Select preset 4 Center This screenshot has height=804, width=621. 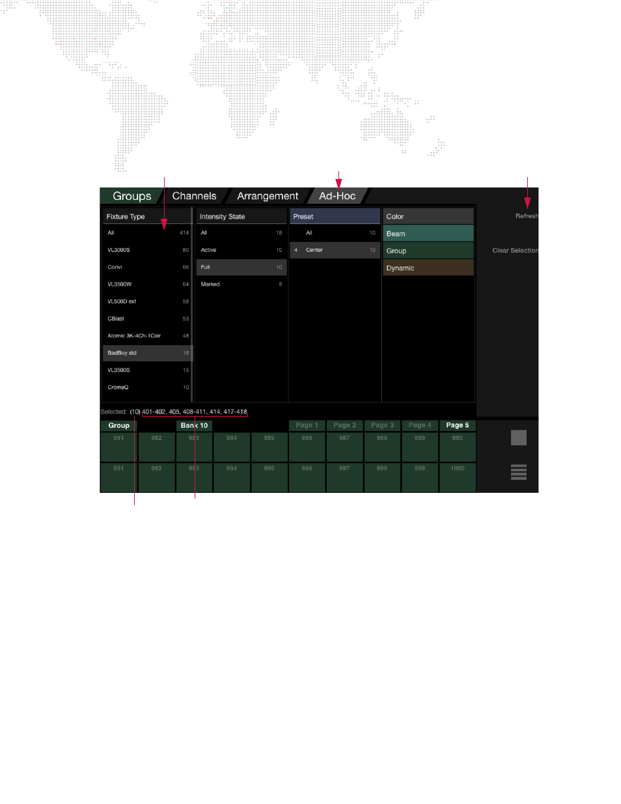point(335,250)
